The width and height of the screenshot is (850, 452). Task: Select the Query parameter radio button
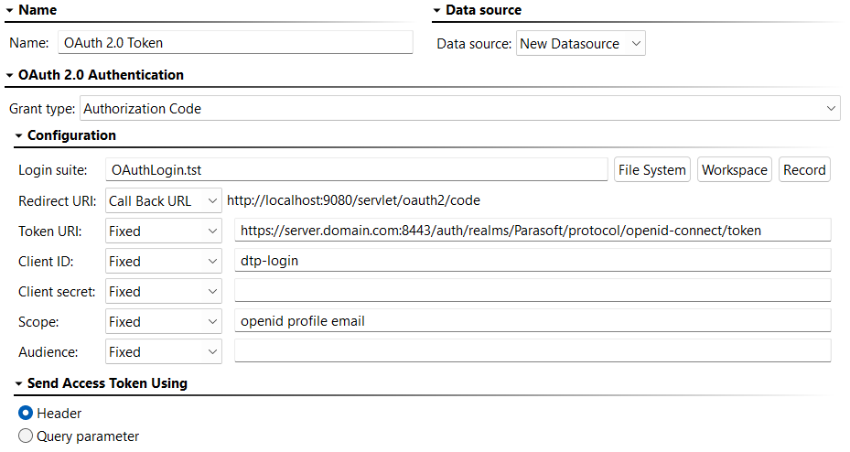pos(26,436)
